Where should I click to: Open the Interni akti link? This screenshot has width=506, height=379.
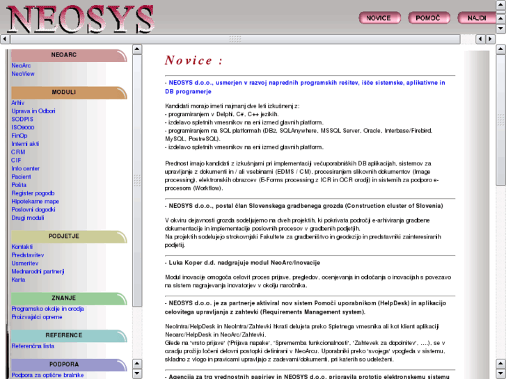pos(25,144)
